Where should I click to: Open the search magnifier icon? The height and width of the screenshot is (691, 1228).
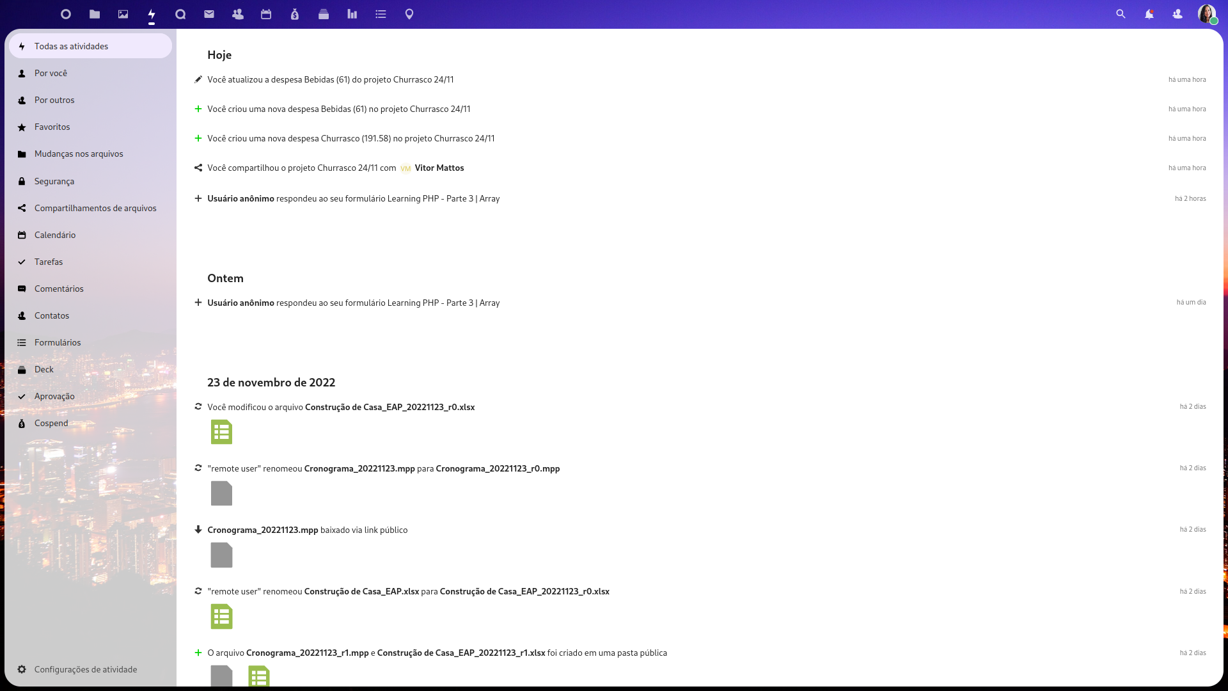point(1121,14)
